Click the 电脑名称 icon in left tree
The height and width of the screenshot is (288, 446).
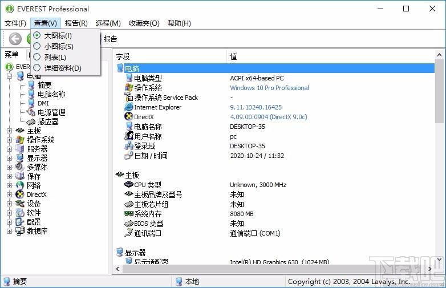31,94
